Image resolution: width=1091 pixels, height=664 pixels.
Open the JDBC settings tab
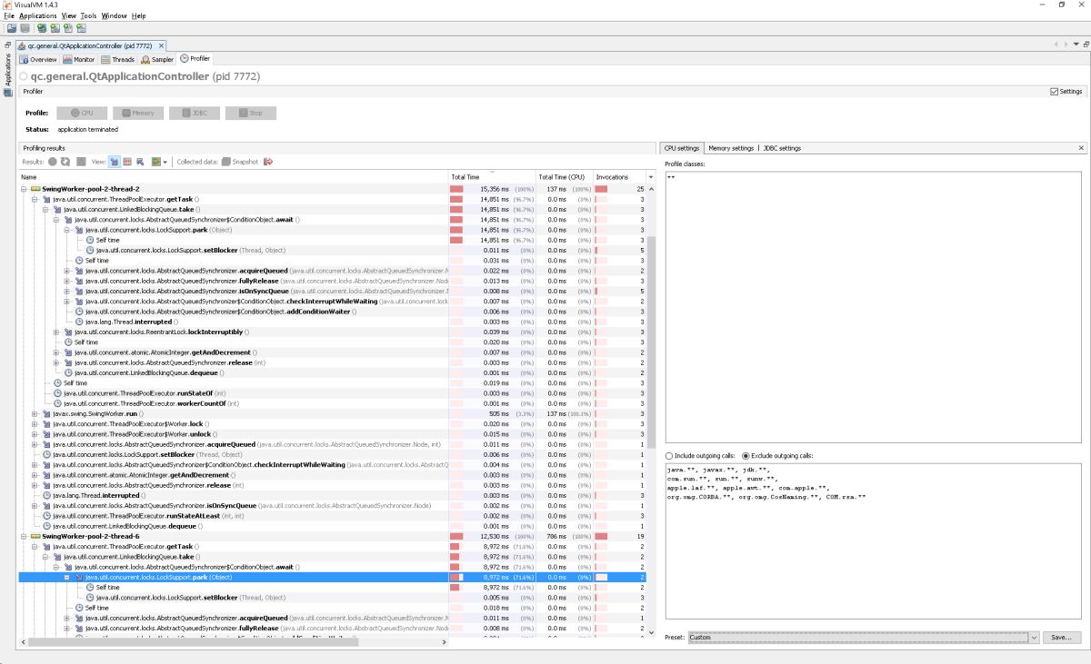click(782, 148)
